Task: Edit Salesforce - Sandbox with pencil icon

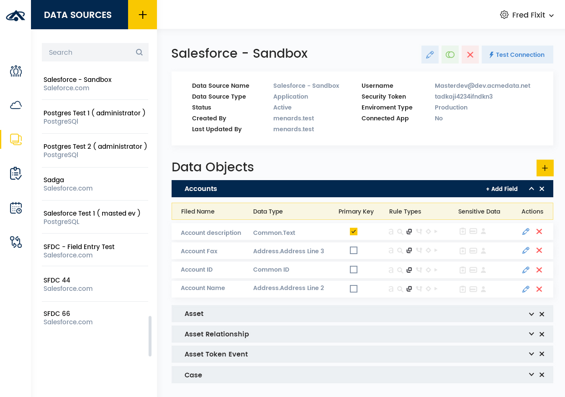Action: click(x=430, y=55)
